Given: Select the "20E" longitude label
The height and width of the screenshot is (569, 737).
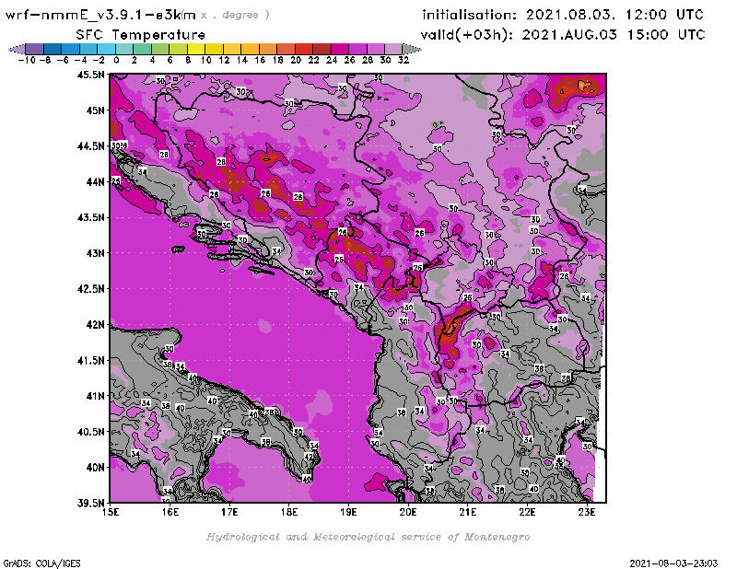Looking at the screenshot, I should pyautogui.click(x=408, y=512).
